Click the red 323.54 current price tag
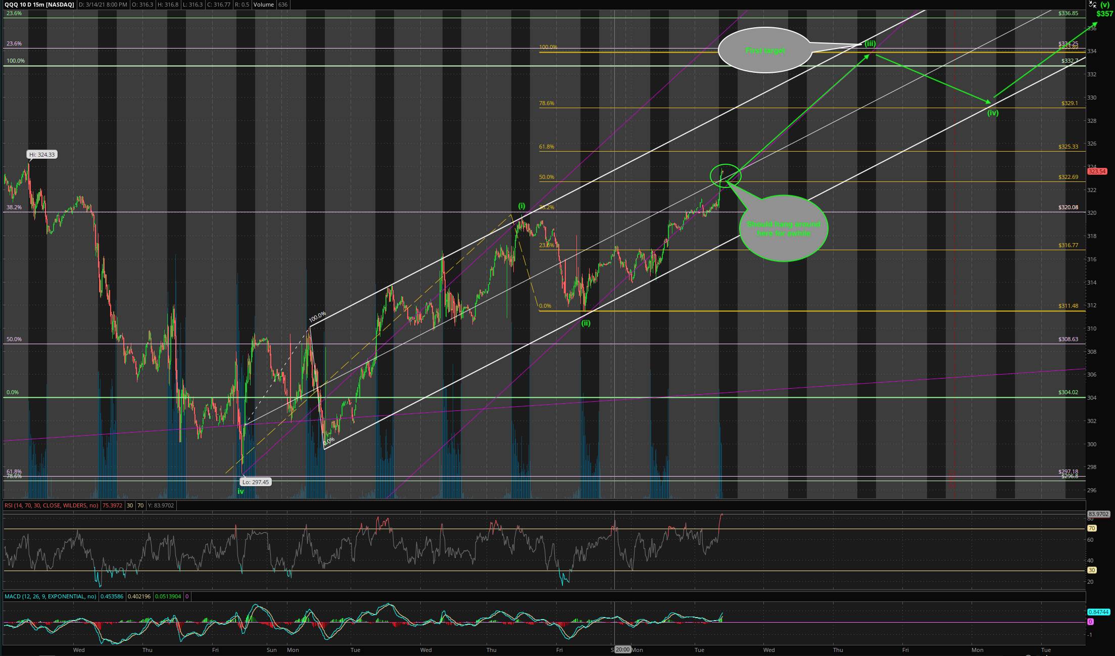Image resolution: width=1115 pixels, height=656 pixels. click(1097, 171)
